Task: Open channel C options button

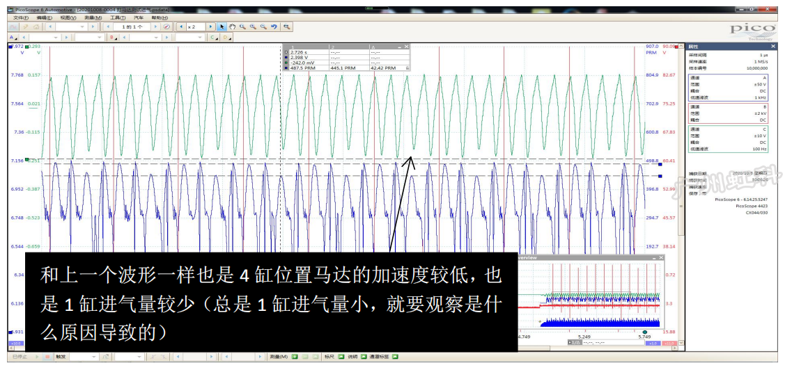Action: pyautogui.click(x=215, y=38)
